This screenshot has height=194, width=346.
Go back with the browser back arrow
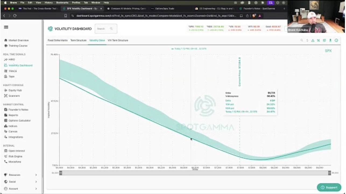4,16
